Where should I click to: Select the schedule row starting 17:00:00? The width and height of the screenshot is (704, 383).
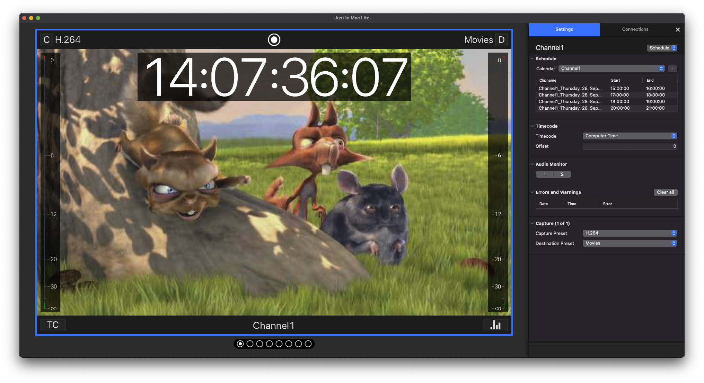606,95
